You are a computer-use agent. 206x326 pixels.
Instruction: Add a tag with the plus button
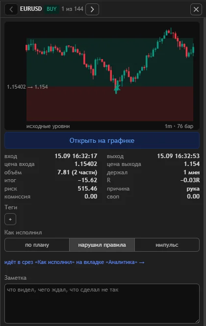10,219
